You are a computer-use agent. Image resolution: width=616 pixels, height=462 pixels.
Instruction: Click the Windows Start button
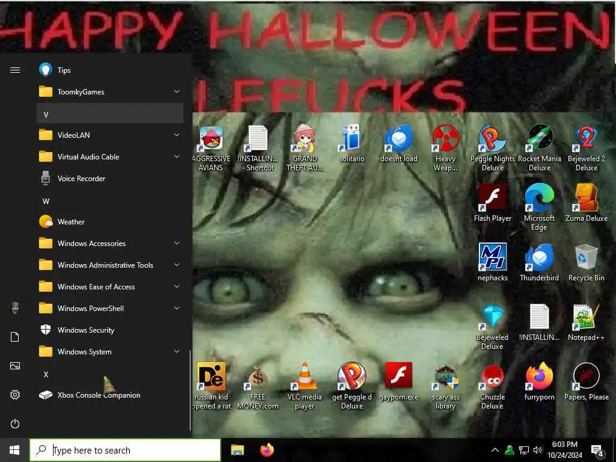[x=14, y=450]
